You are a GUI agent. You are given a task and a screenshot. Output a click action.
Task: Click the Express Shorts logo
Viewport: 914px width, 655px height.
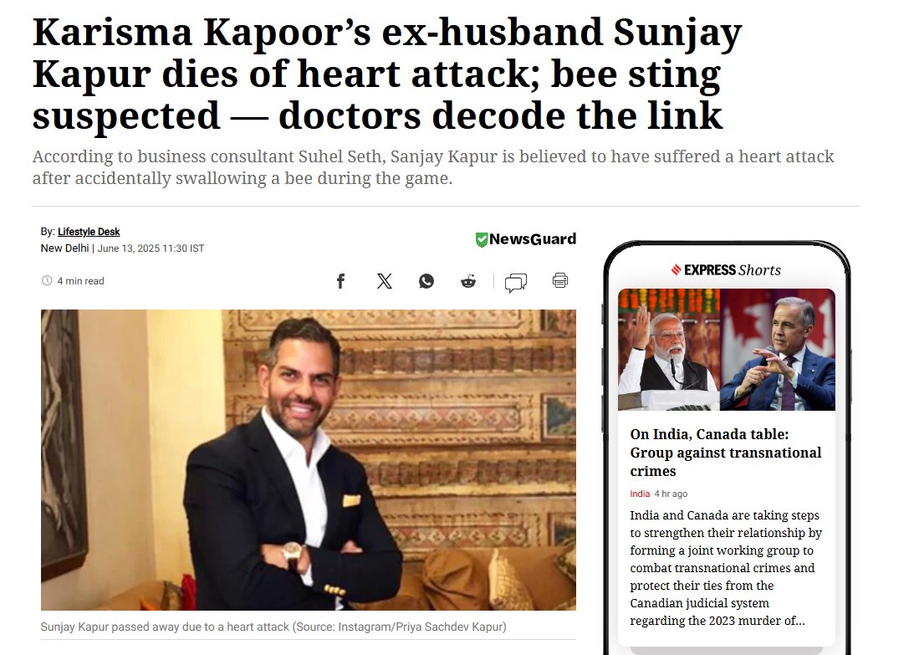point(726,269)
